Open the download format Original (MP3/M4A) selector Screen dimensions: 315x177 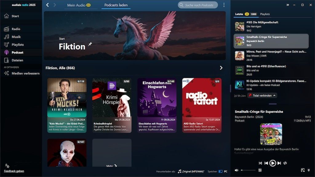click(x=191, y=171)
